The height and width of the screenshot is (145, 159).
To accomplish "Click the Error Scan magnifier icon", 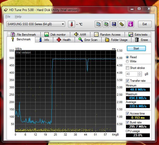I will tap(81, 40).
